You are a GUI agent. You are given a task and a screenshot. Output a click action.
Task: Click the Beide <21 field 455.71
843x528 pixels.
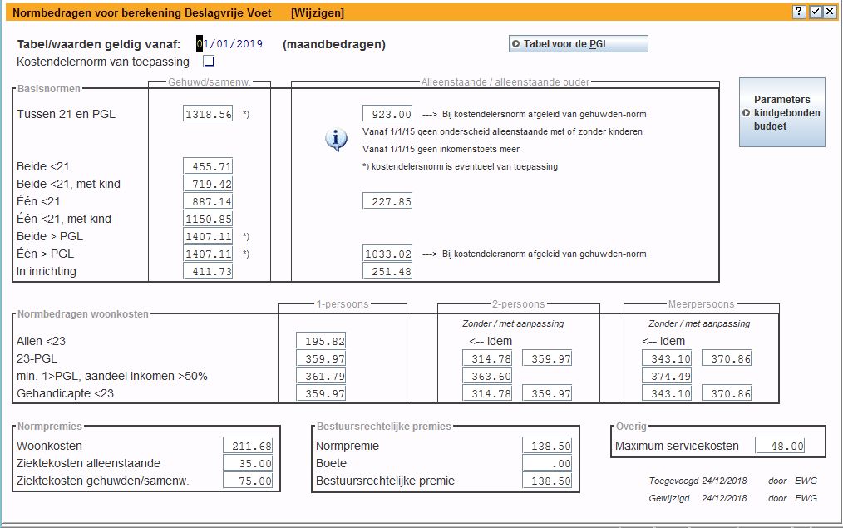[208, 166]
